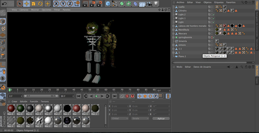Render the current view clapperboard icon
Image resolution: width=259 pixels, height=133 pixels.
click(85, 4)
